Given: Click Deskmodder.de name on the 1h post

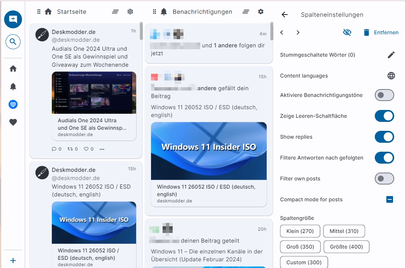Looking at the screenshot, I should coord(73,32).
